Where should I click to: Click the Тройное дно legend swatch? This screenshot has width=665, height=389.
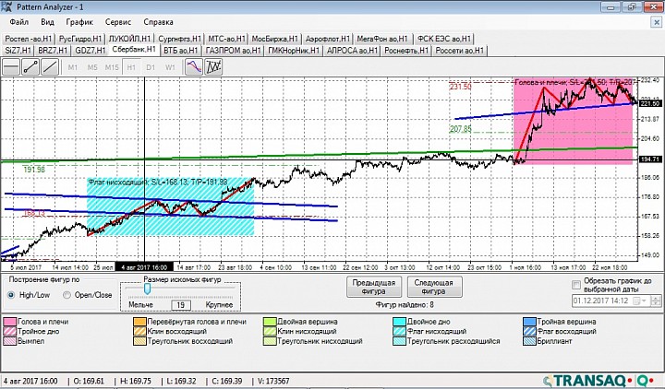tap(10, 332)
